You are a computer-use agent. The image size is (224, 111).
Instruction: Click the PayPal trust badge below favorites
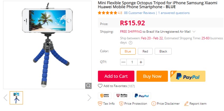[142, 95]
